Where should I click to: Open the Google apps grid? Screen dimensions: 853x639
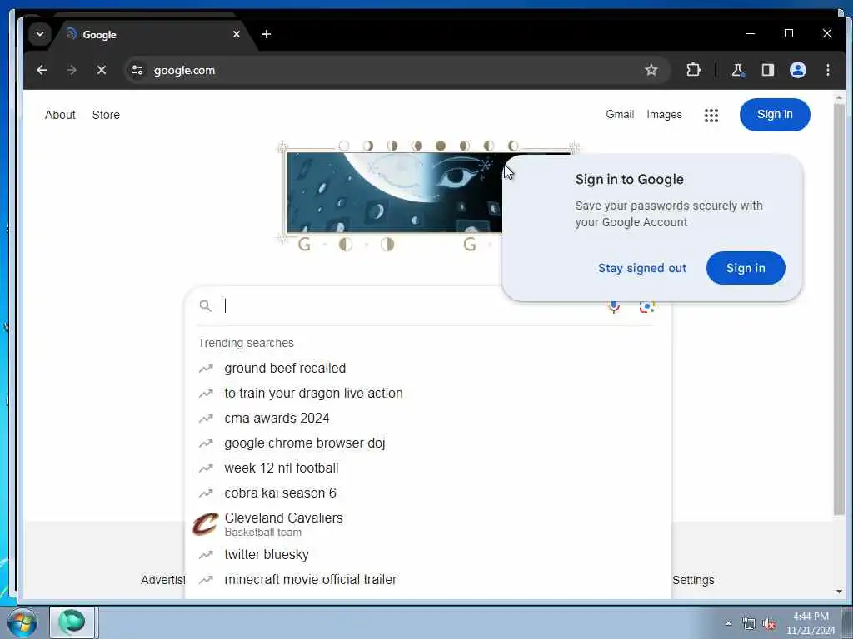(711, 115)
